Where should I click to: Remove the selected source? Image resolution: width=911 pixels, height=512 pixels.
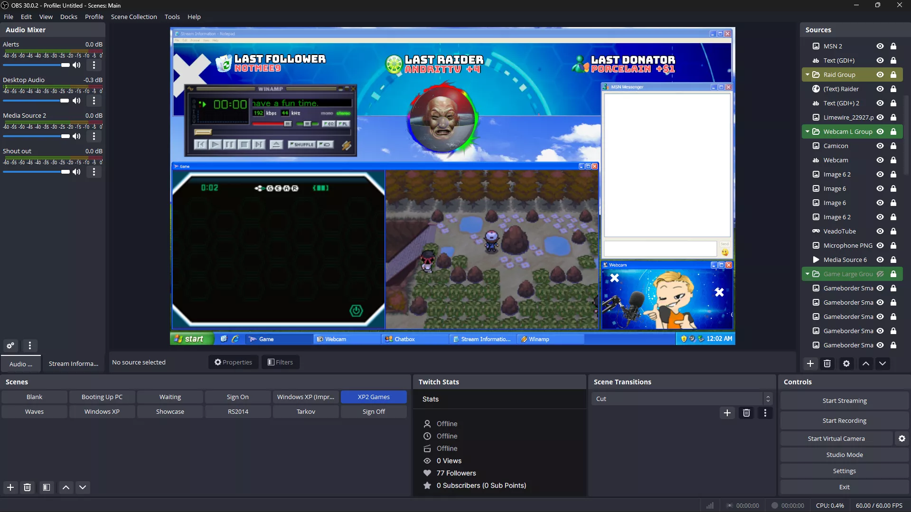827,363
